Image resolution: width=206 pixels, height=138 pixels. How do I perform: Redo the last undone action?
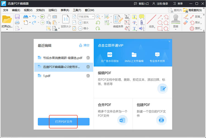34,22
